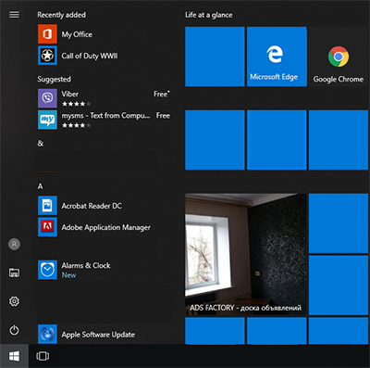This screenshot has height=368, width=370.
Task: Click the New label under Alarms & Clock
Action: (68, 275)
